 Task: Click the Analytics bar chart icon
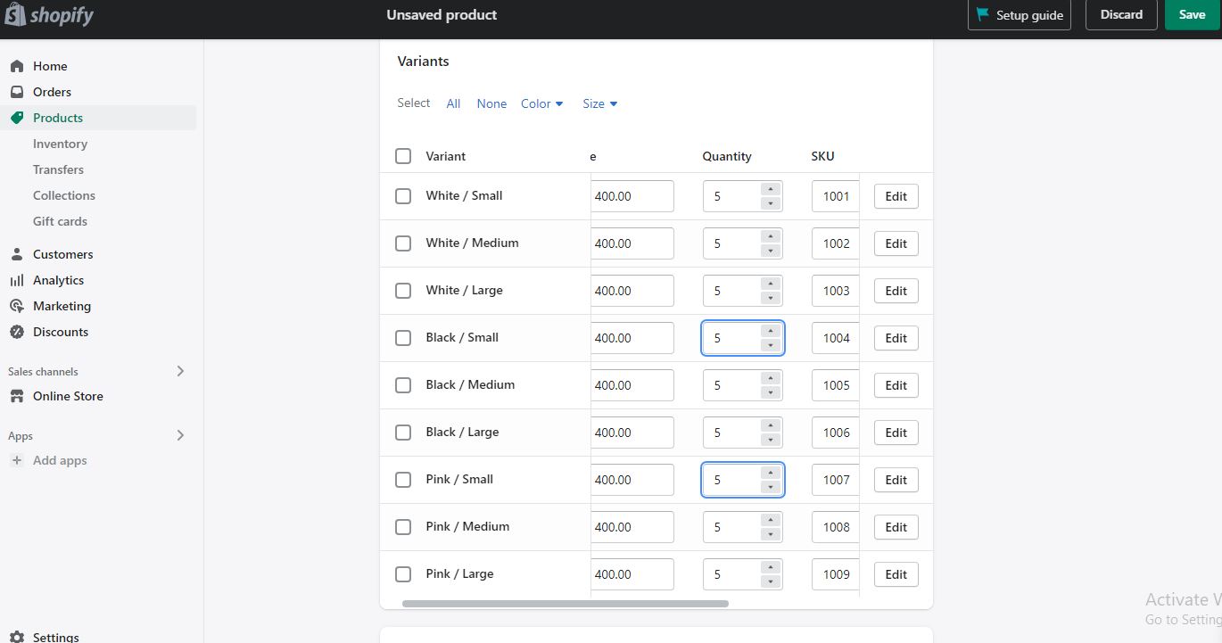pos(17,280)
